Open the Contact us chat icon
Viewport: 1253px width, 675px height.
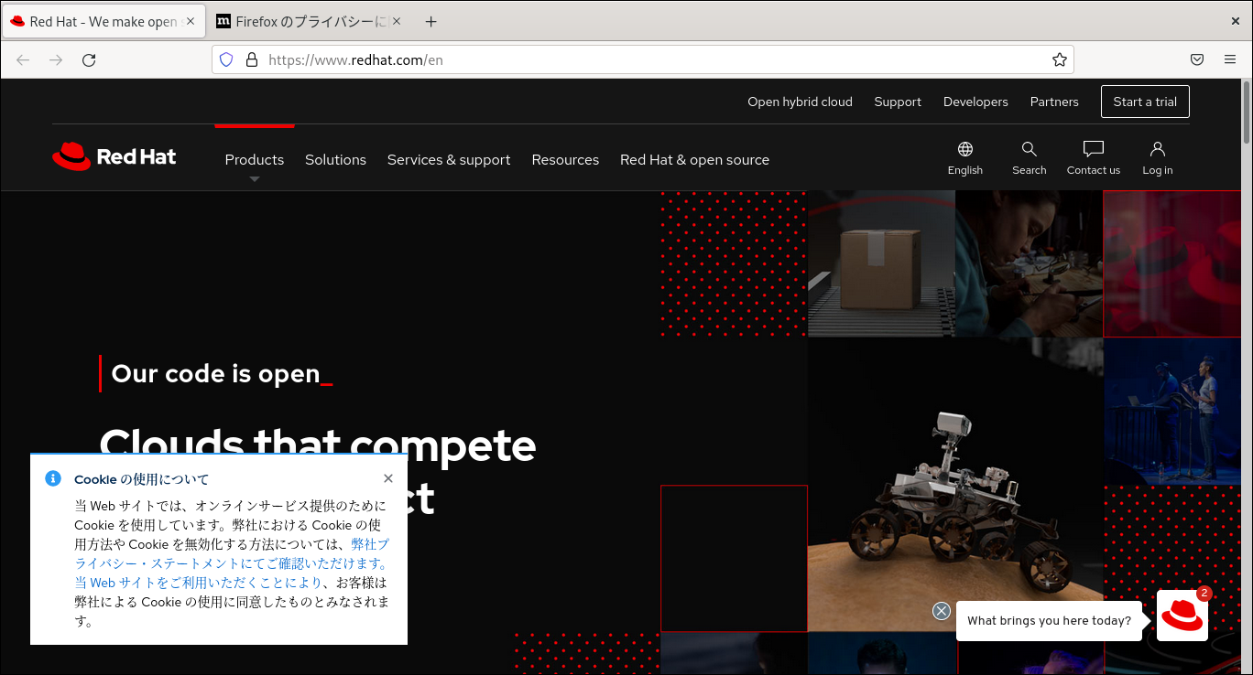tap(1094, 158)
